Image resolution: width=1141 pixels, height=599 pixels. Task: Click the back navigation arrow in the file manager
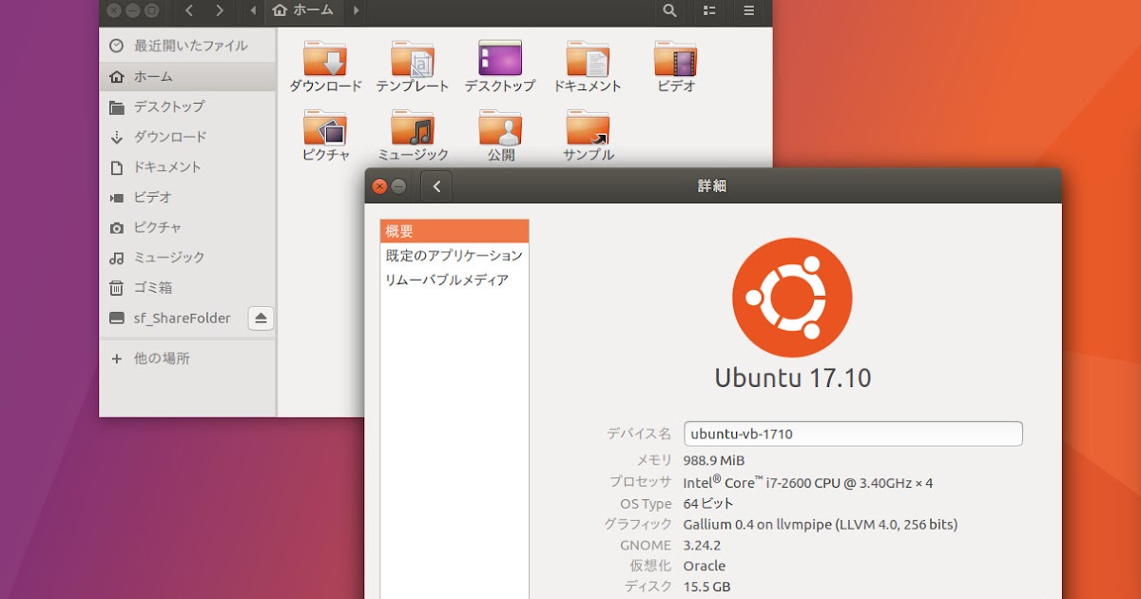(188, 12)
